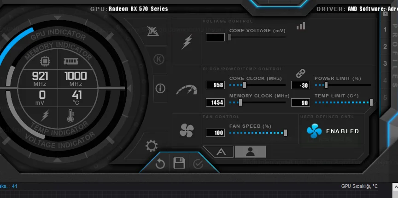The height and width of the screenshot is (198, 398).
Task: Click the Radeon RX 570 Series GPU name
Action: coord(138,9)
